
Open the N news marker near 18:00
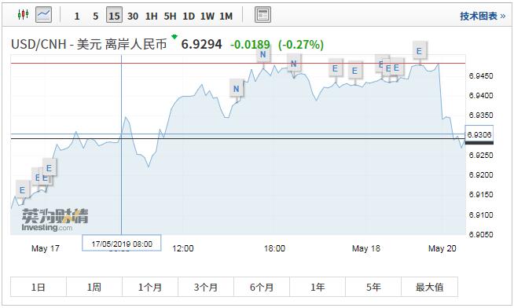[263, 54]
